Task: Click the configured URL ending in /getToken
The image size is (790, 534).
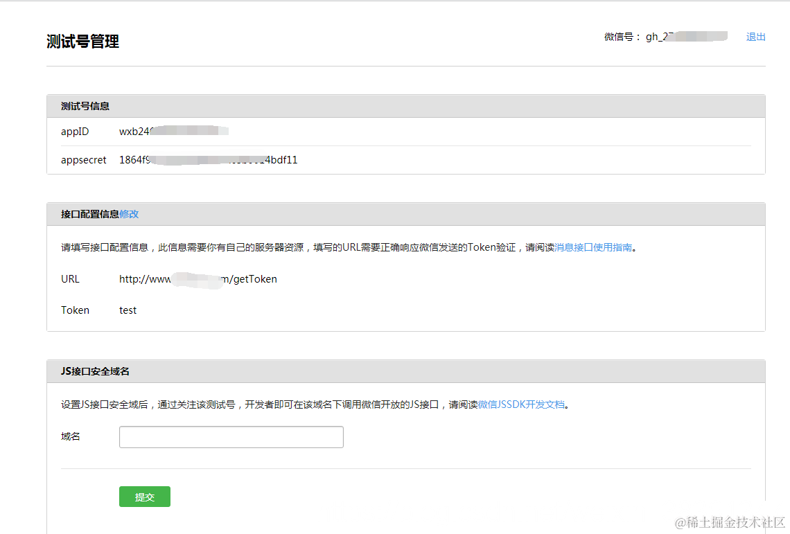Action: click(x=197, y=279)
